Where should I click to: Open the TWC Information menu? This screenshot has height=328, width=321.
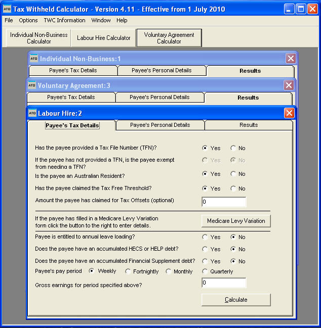point(64,20)
